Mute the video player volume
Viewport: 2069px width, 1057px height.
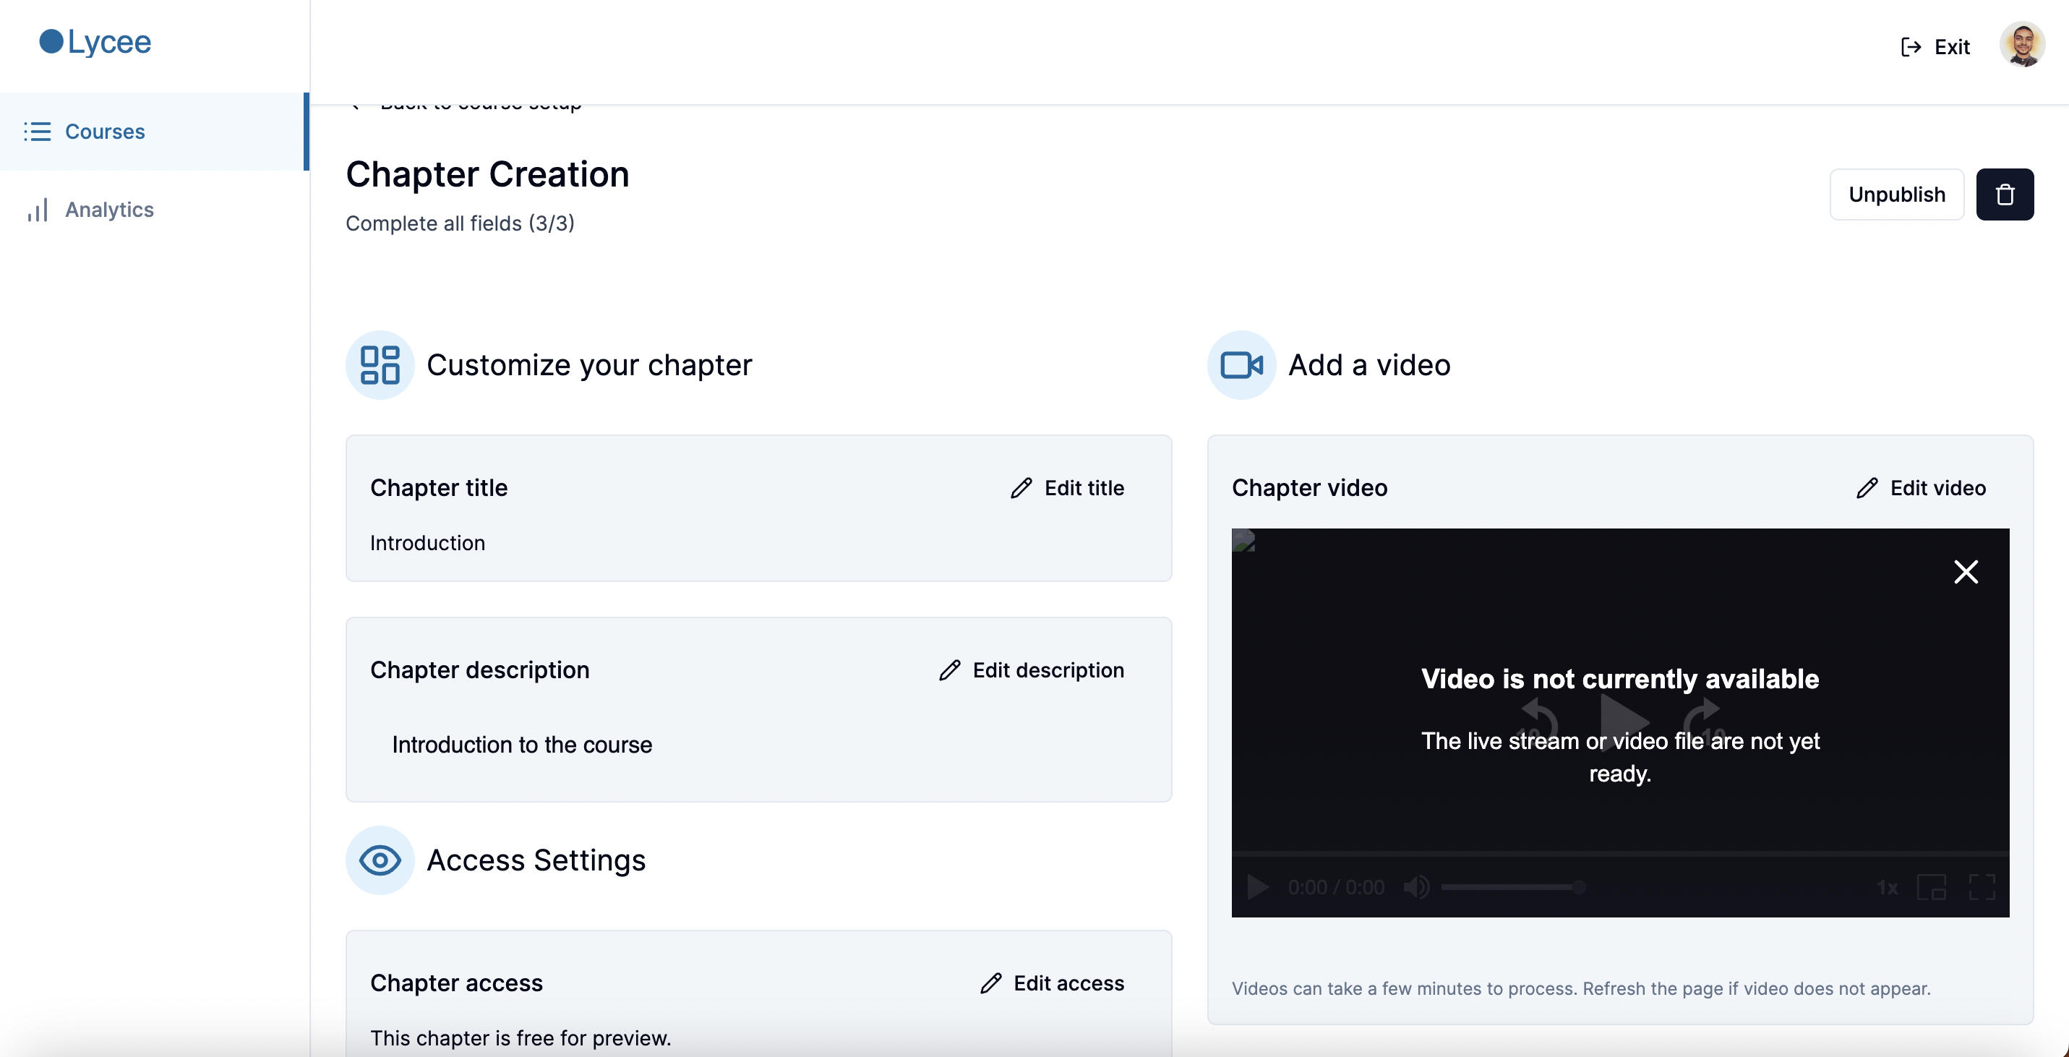point(1416,888)
